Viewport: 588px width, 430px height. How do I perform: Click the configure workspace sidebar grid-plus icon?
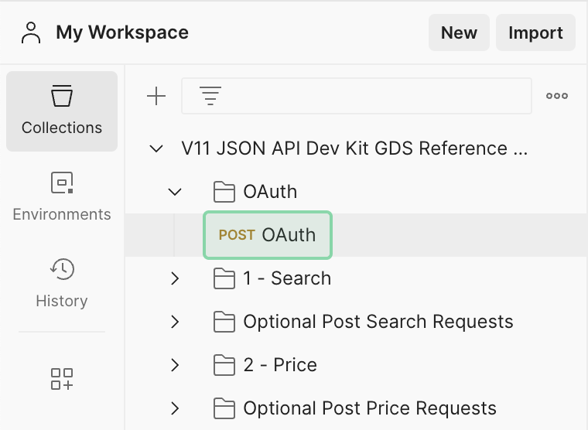coord(62,379)
